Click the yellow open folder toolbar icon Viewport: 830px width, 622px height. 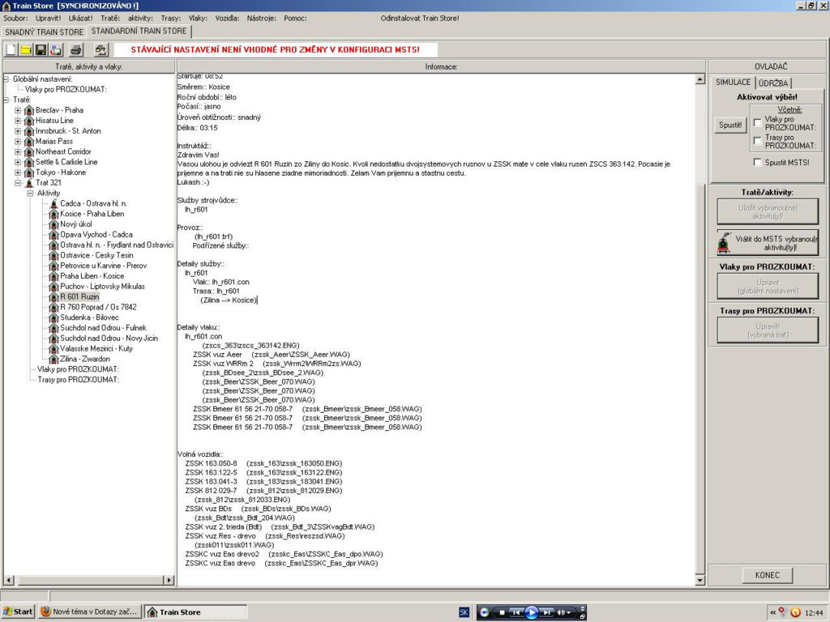click(26, 50)
